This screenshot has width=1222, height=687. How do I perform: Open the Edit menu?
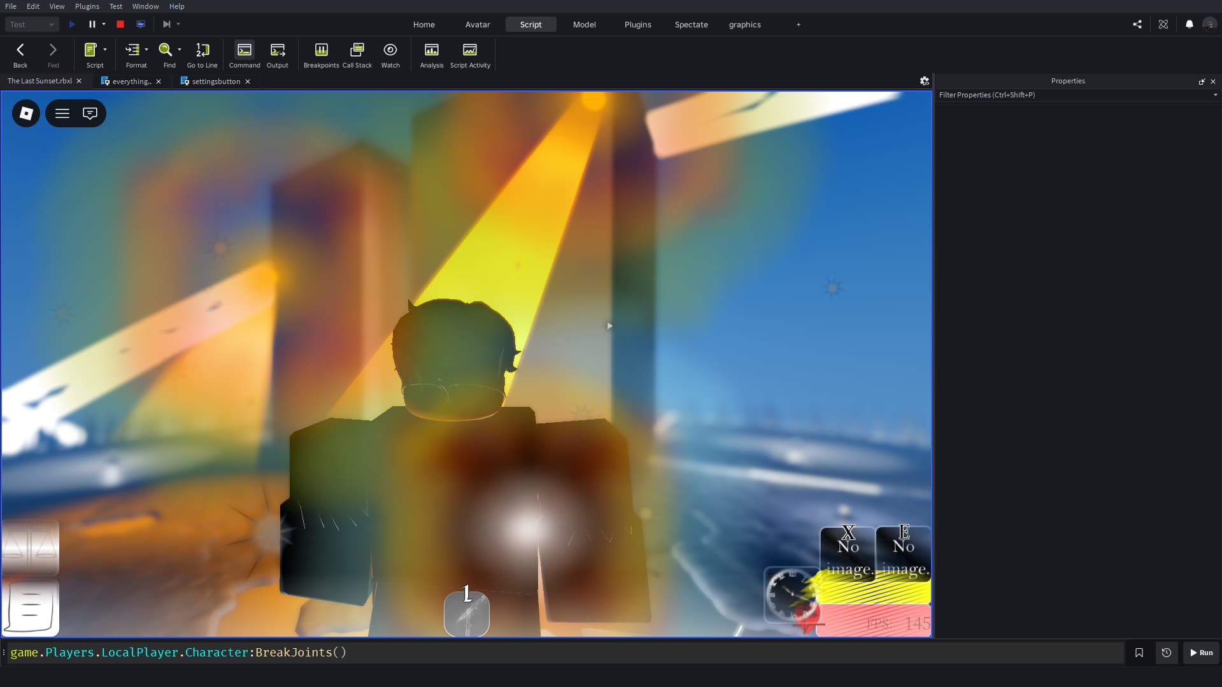point(33,6)
